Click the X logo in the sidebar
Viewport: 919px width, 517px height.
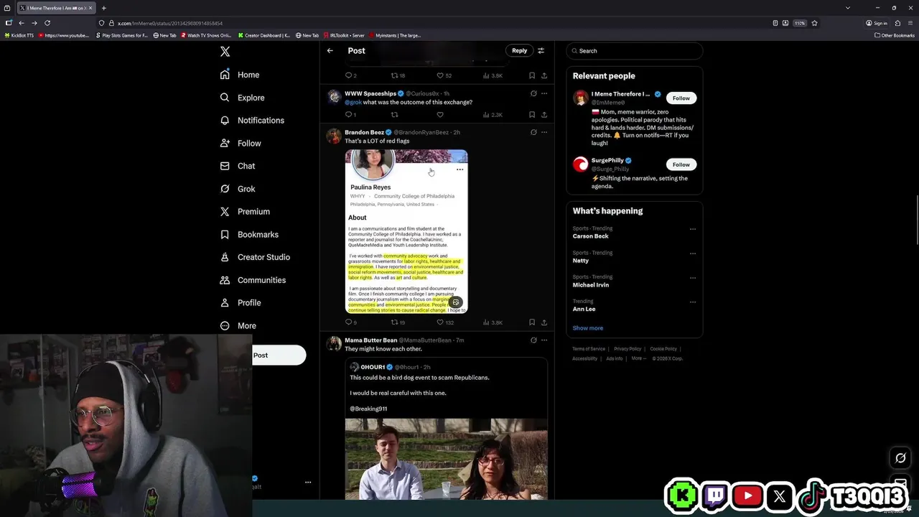[225, 52]
